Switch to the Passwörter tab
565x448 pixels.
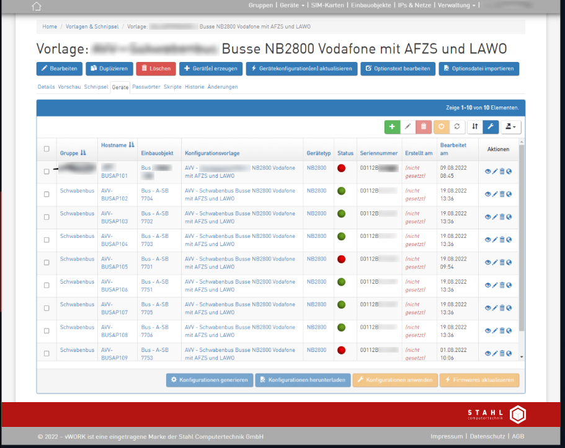click(146, 87)
